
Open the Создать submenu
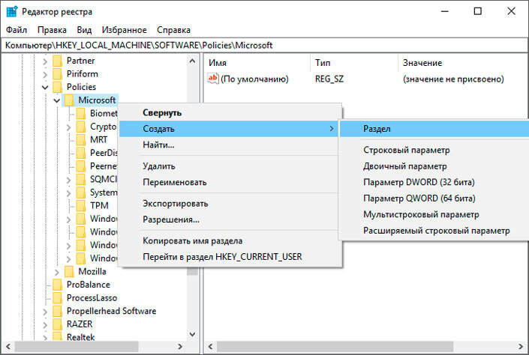(x=230, y=129)
